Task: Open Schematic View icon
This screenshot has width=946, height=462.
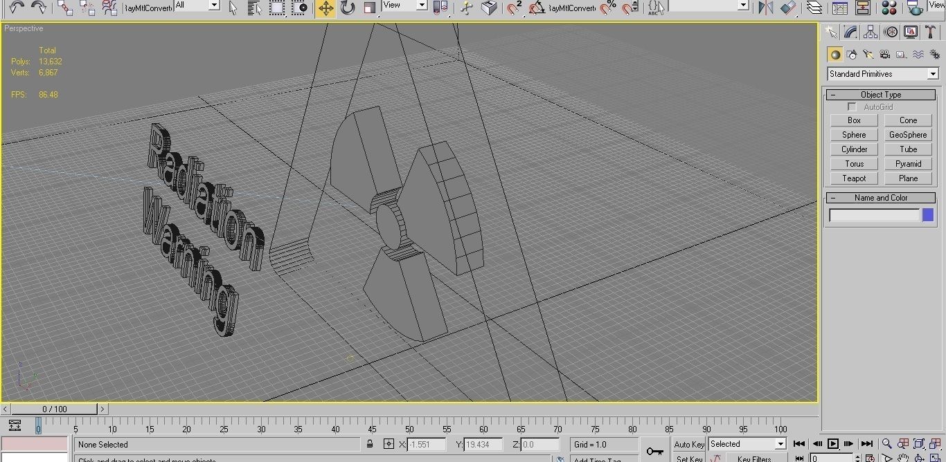Action: point(863,8)
